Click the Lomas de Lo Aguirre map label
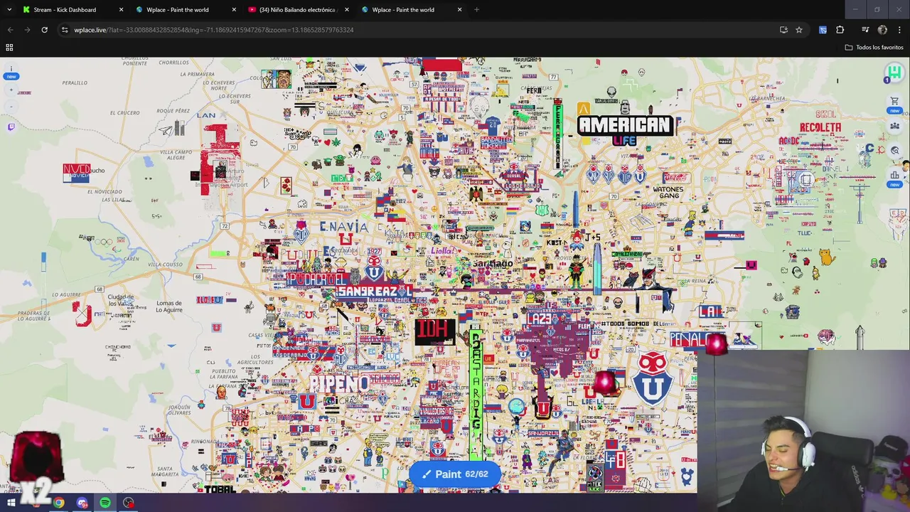 pyautogui.click(x=169, y=306)
